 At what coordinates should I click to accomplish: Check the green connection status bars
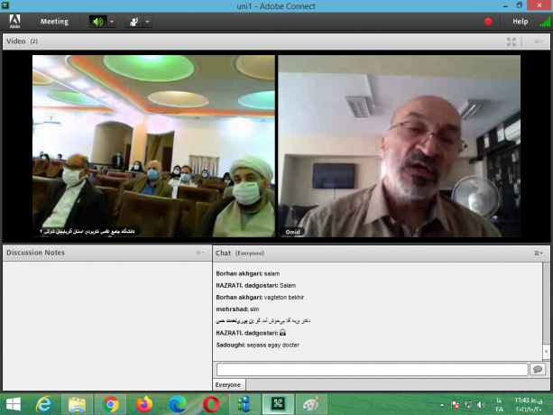pyautogui.click(x=543, y=22)
